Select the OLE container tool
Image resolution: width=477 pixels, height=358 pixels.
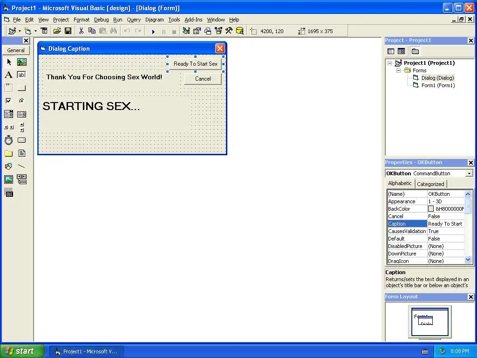(x=9, y=193)
